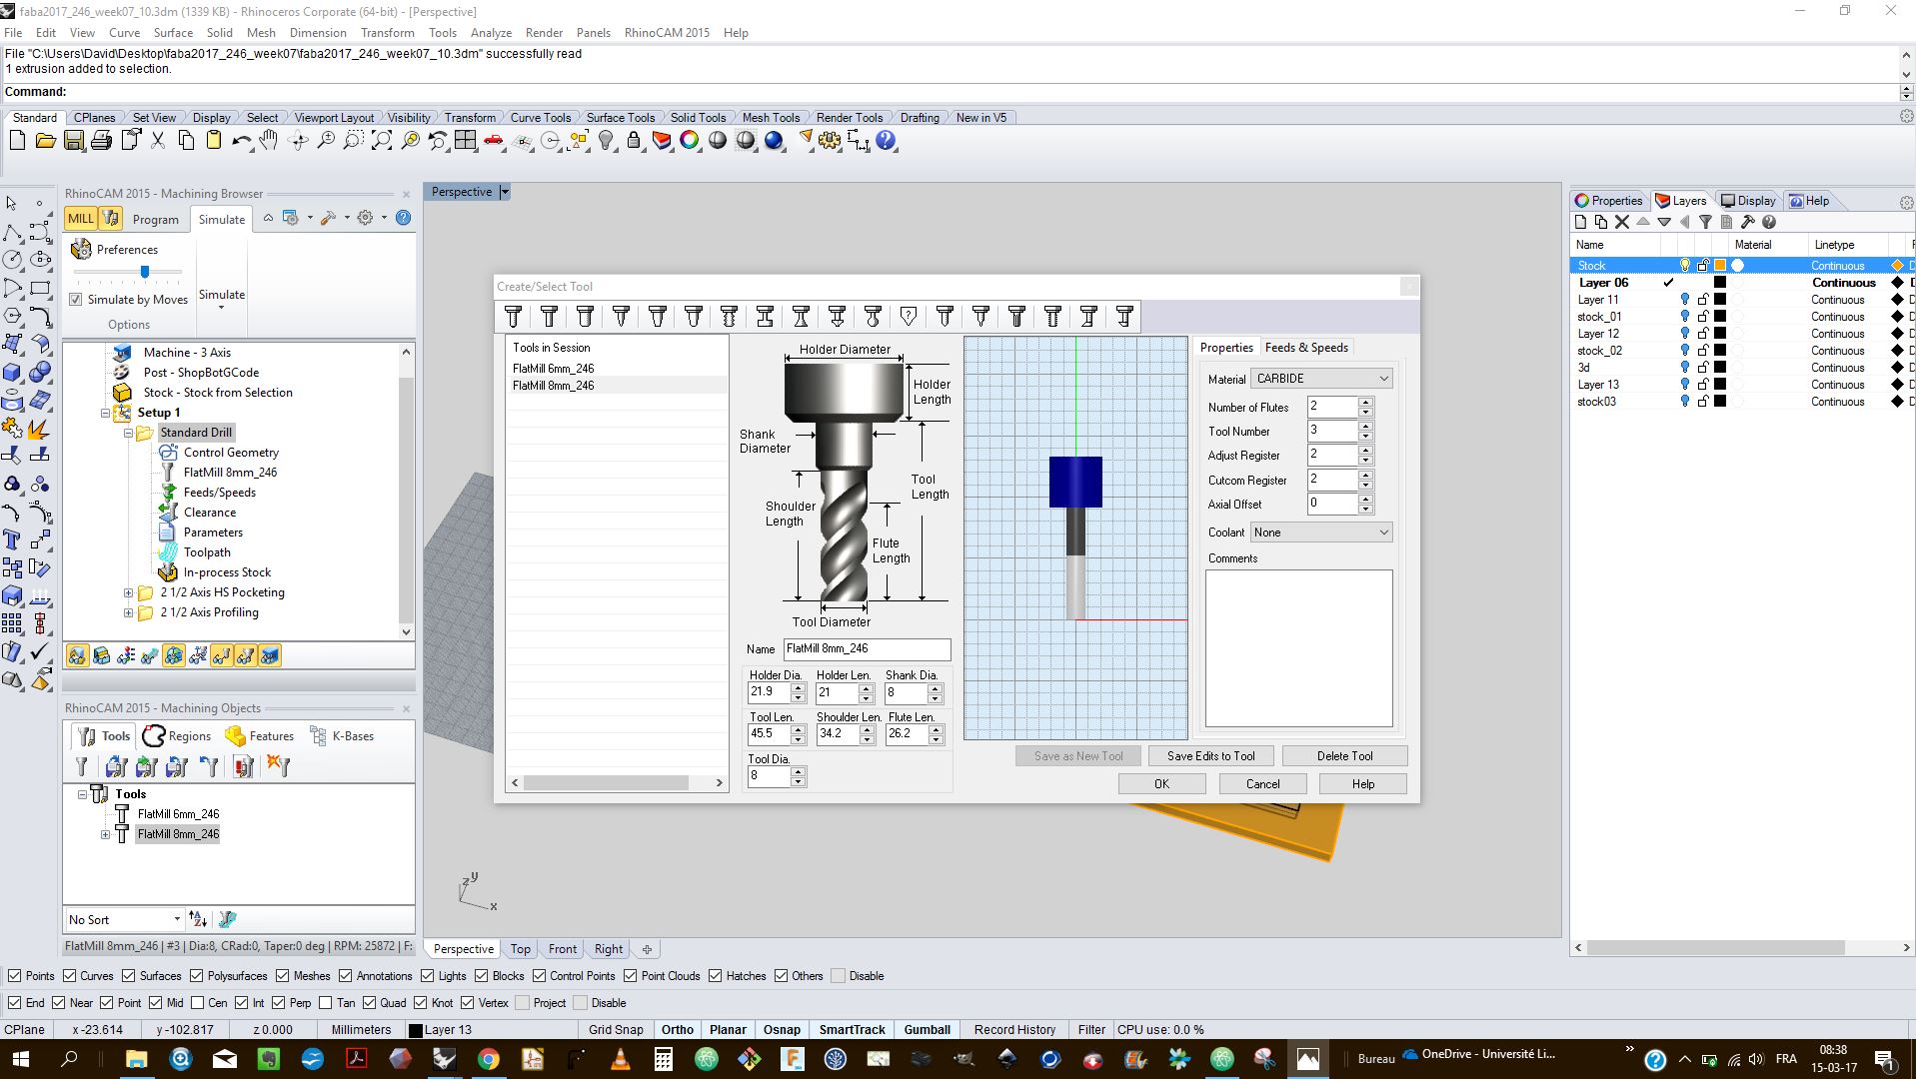Click the tool Name input field
1916x1079 pixels.
pyautogui.click(x=867, y=649)
